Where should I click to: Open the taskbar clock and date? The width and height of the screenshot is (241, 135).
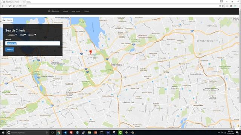(230, 132)
